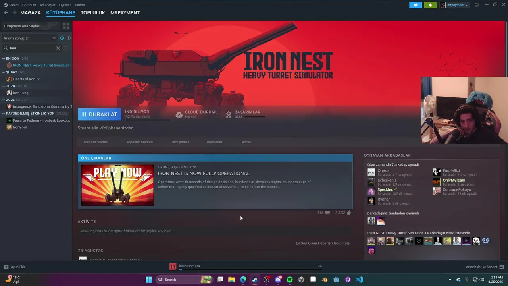Click Oyun Ekle at bottom left
The height and width of the screenshot is (286, 508).
15,267
